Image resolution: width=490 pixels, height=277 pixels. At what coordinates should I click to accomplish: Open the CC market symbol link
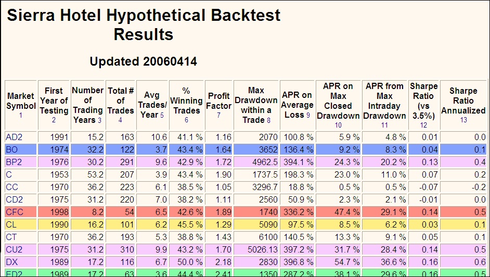12,187
